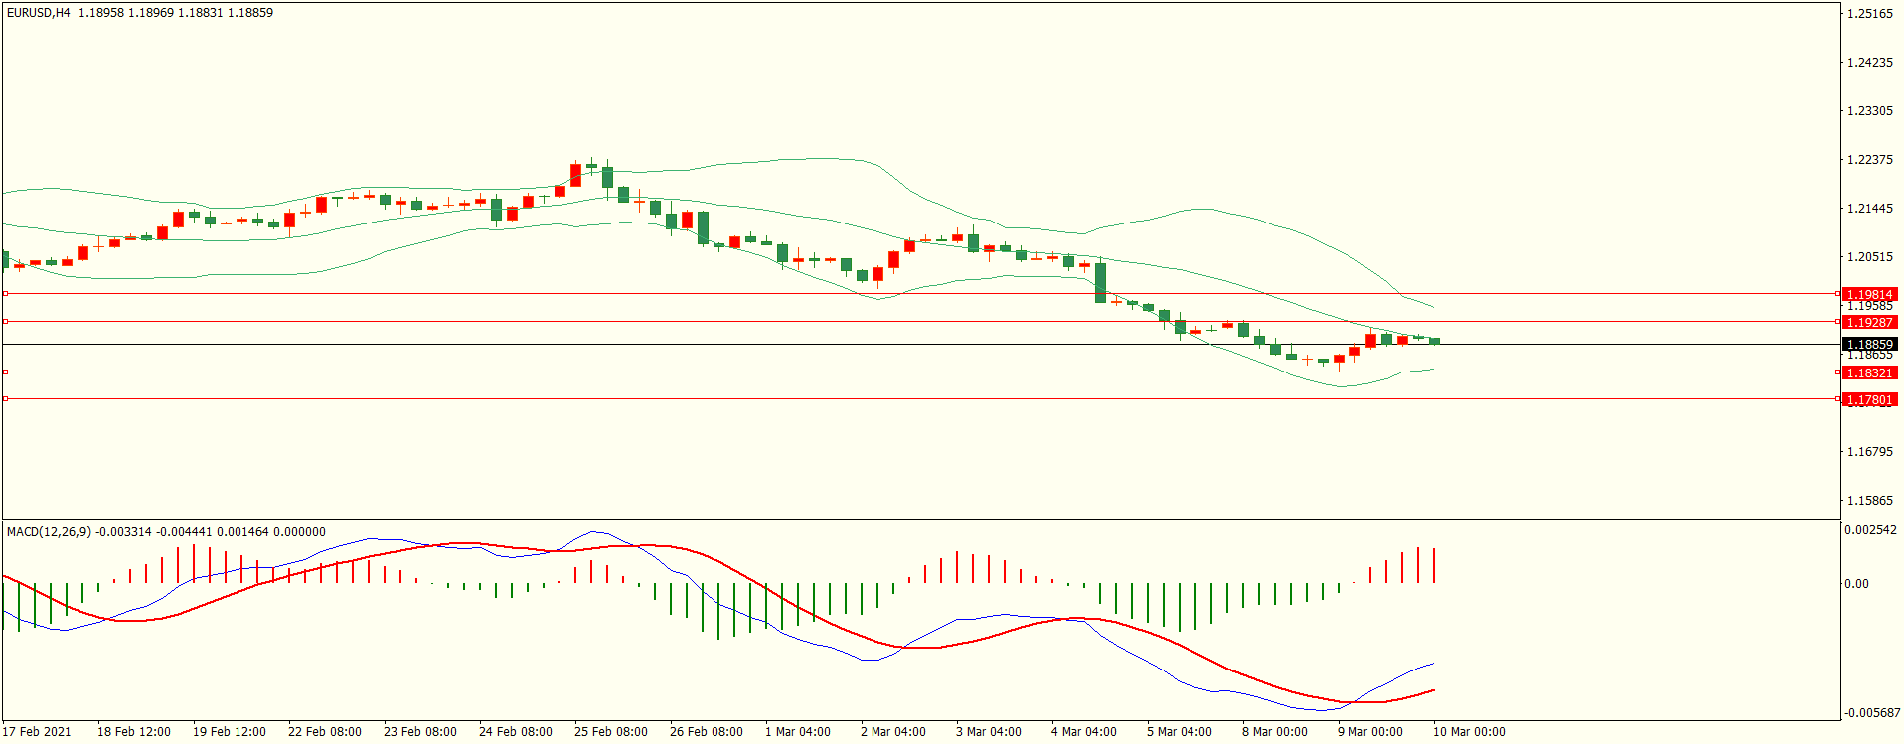Click left handle of the 1.19814 horizontal line
Image resolution: width=1904 pixels, height=744 pixels.
click(x=5, y=294)
